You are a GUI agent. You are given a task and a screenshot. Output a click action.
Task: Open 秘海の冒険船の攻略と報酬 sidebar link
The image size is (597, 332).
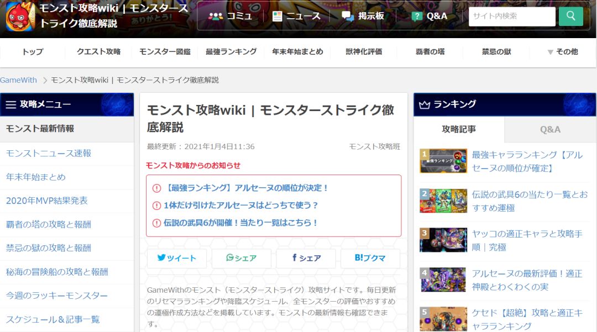point(57,272)
